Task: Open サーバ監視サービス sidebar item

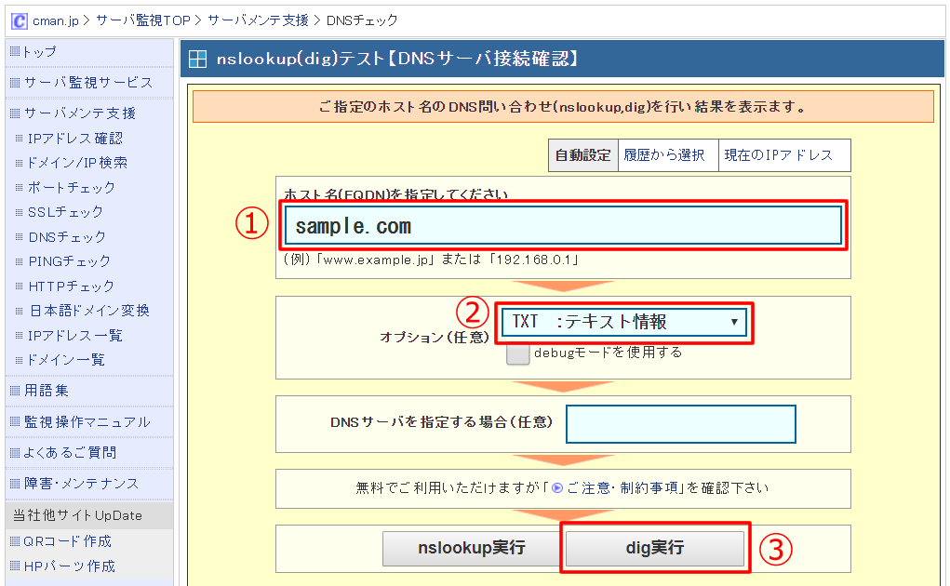Action: (88, 83)
